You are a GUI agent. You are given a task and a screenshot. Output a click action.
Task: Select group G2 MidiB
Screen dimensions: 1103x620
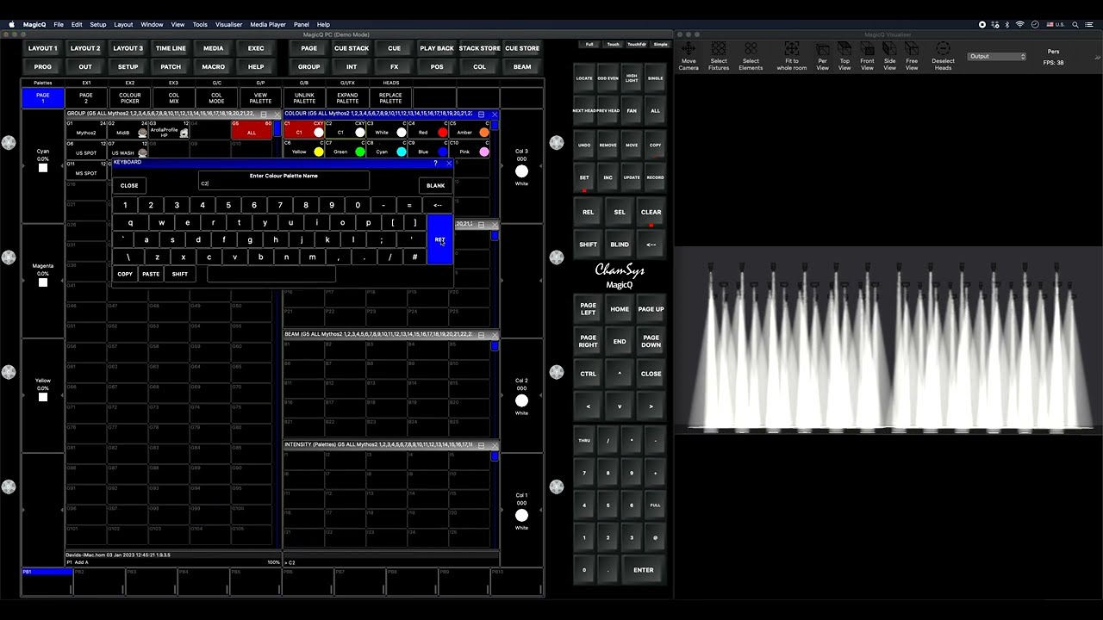128,129
